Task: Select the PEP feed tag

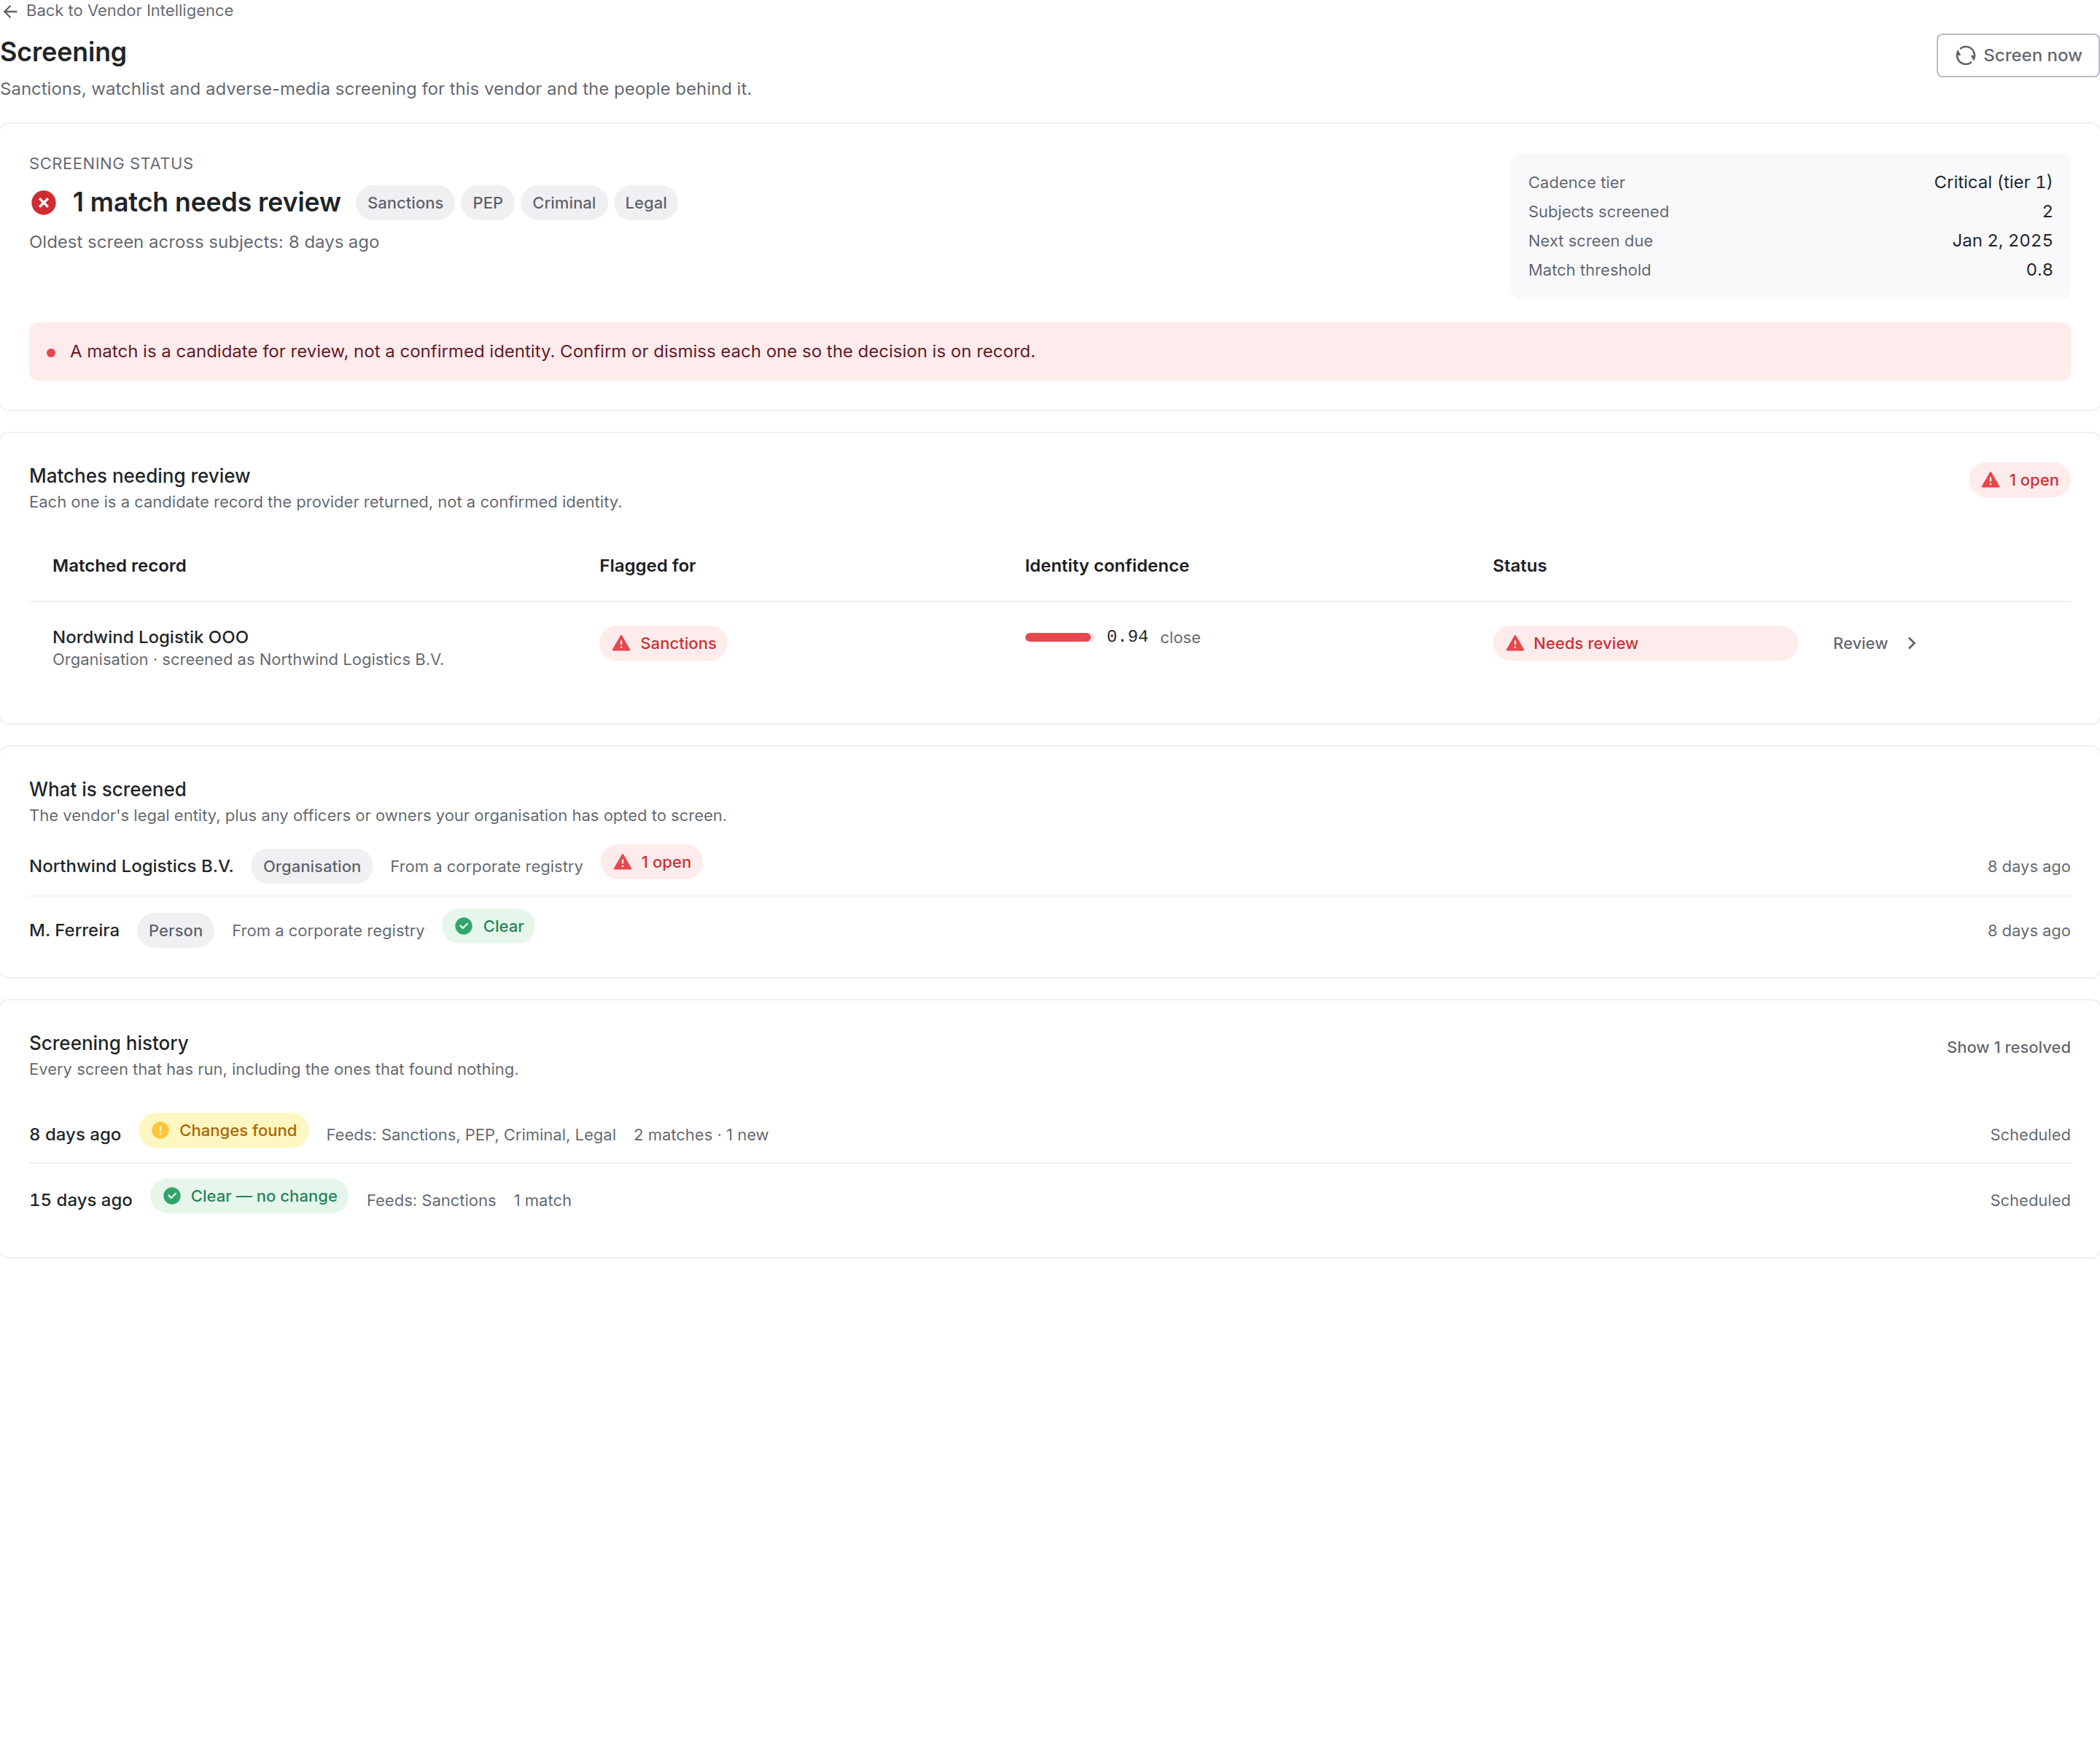Action: tap(488, 203)
